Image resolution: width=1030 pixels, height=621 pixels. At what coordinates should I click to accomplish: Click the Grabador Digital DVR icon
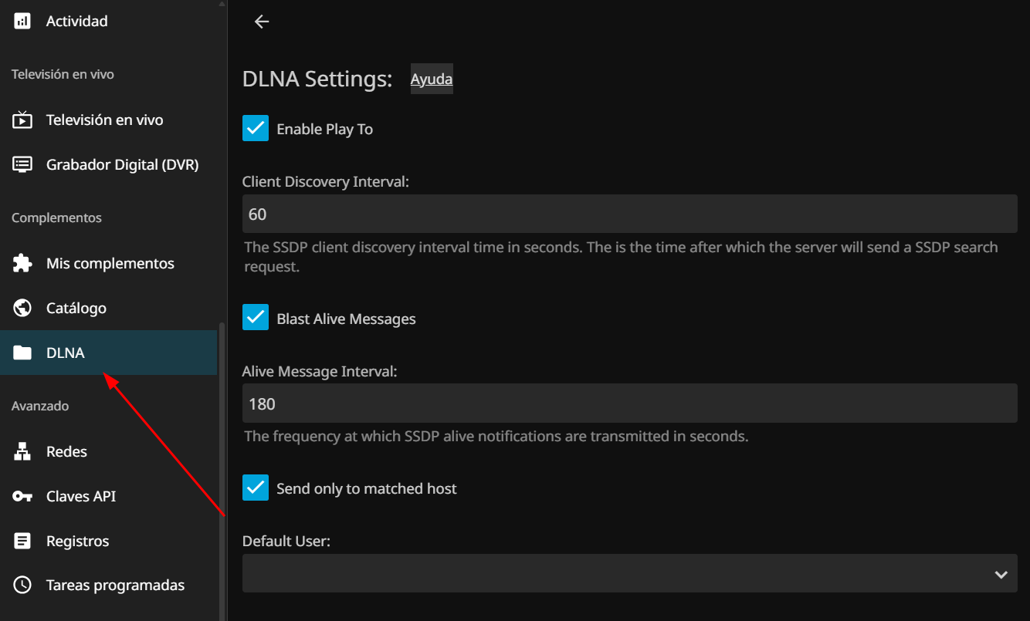click(x=22, y=164)
